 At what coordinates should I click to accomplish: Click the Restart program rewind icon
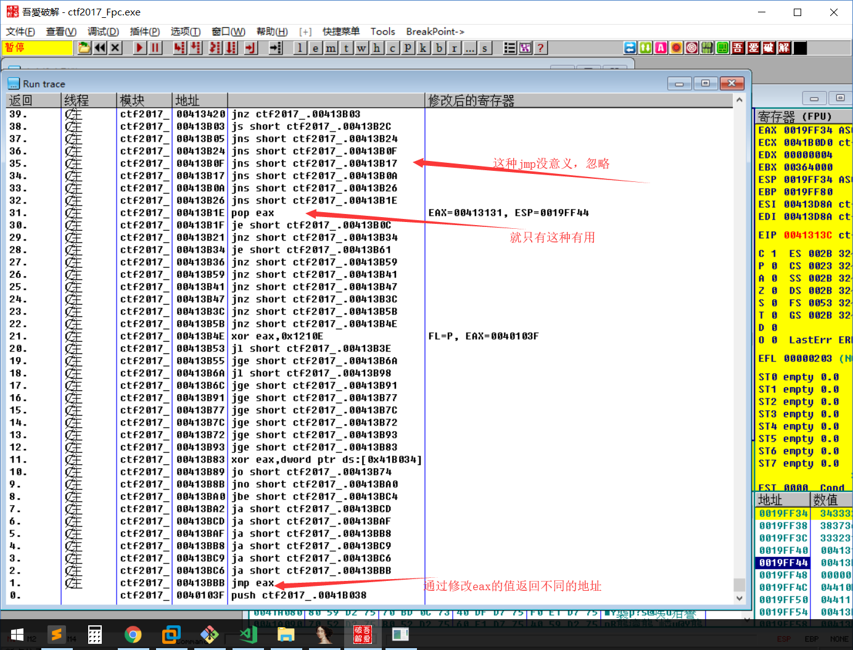[x=99, y=48]
